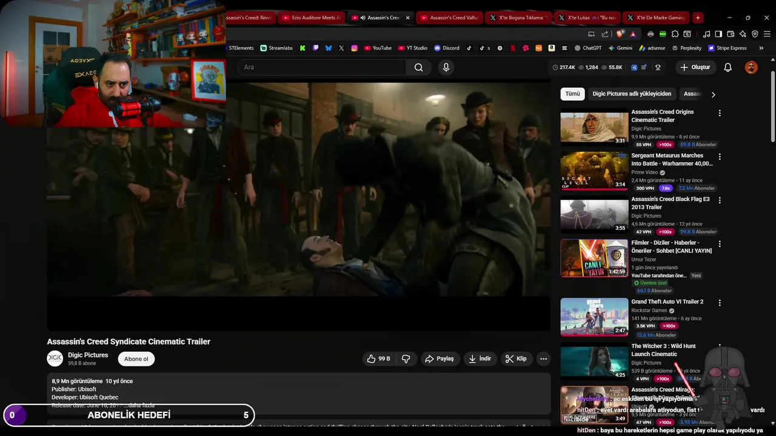This screenshot has height=436, width=776.
Task: Click the Digic Pictures channel avatar
Action: [55, 358]
